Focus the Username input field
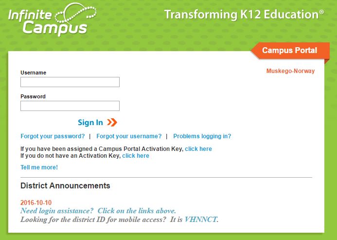Image resolution: width=337 pixels, height=240 pixels. click(x=70, y=82)
